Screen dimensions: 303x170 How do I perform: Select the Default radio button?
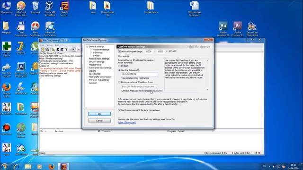pos(119,66)
